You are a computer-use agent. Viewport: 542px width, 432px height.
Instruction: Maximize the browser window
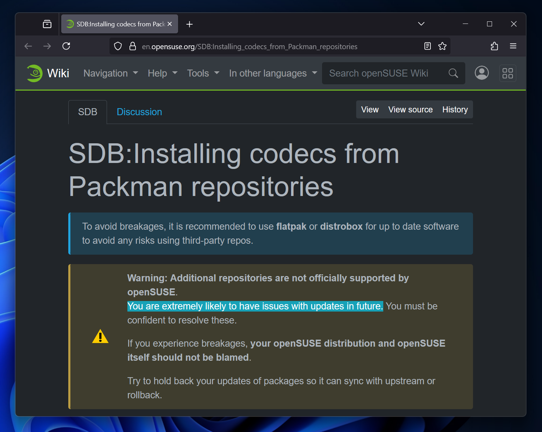[490, 24]
